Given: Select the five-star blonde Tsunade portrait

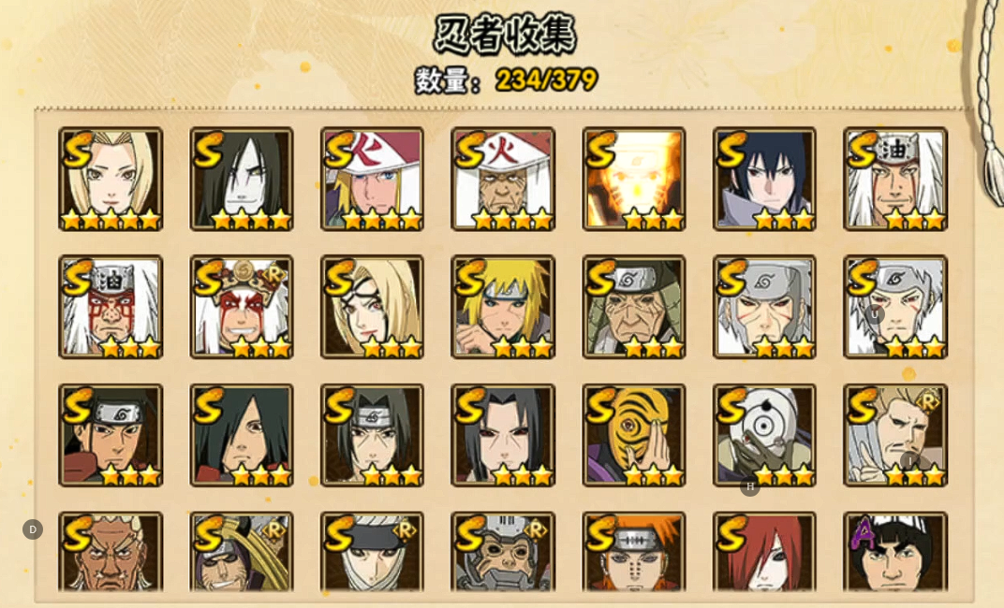Looking at the screenshot, I should point(111,179).
